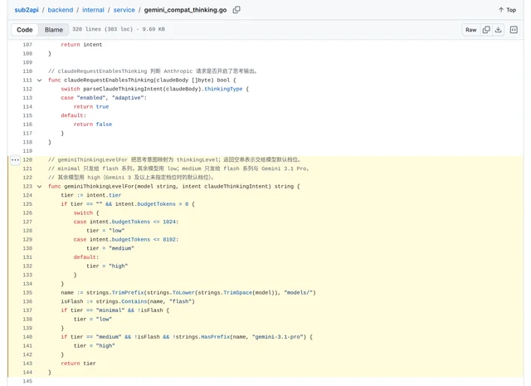Screen dimensions: 531x386
Task: Collapse geminiThinkingLevelFor function at line 123
Action: pos(39,187)
